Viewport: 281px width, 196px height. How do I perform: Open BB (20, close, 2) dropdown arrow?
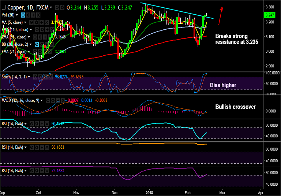pyautogui.click(x=30, y=44)
